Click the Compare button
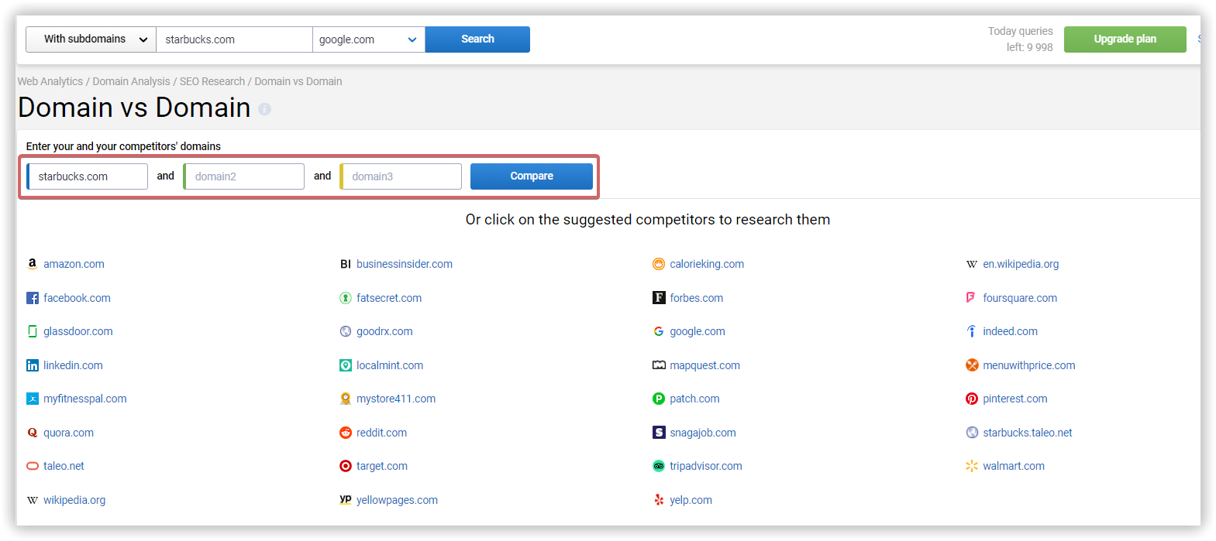Image resolution: width=1216 pixels, height=541 pixels. [532, 176]
